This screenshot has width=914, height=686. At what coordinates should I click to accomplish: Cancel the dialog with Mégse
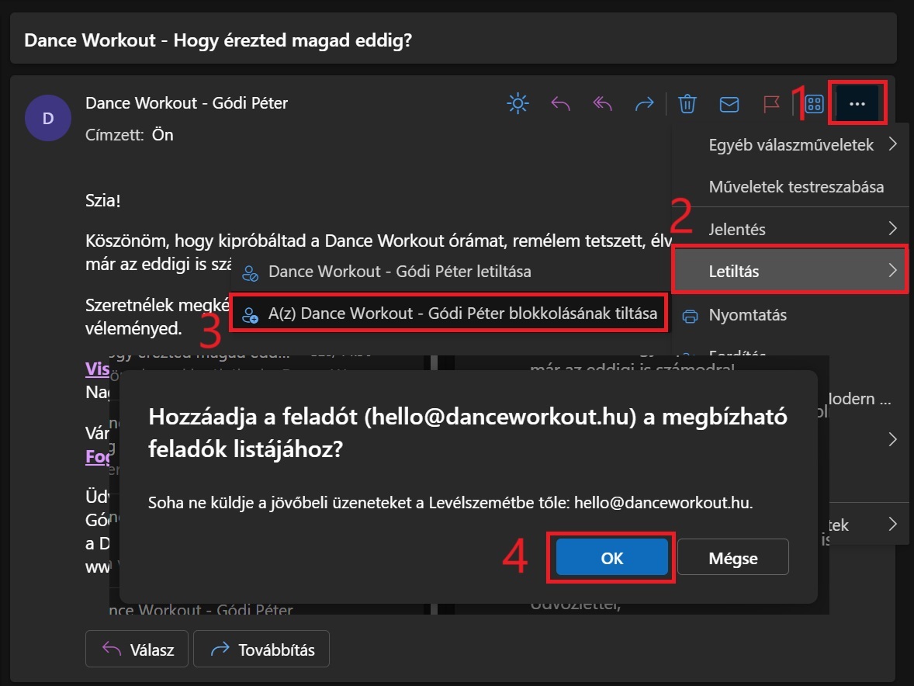[732, 558]
